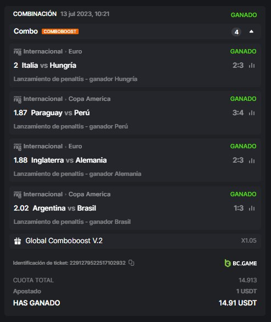271x322 pixels.
Task: Click the orange COMBOBOOST badge
Action: (x=60, y=31)
